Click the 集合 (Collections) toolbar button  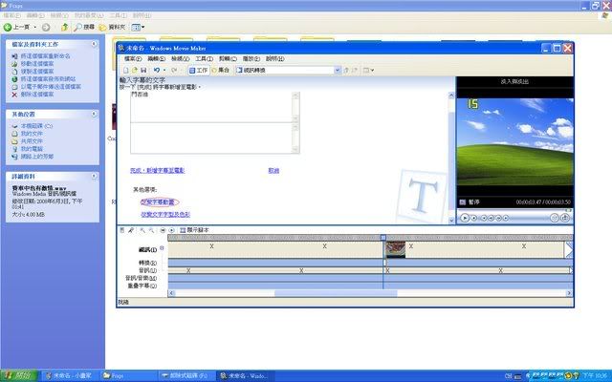tap(224, 70)
